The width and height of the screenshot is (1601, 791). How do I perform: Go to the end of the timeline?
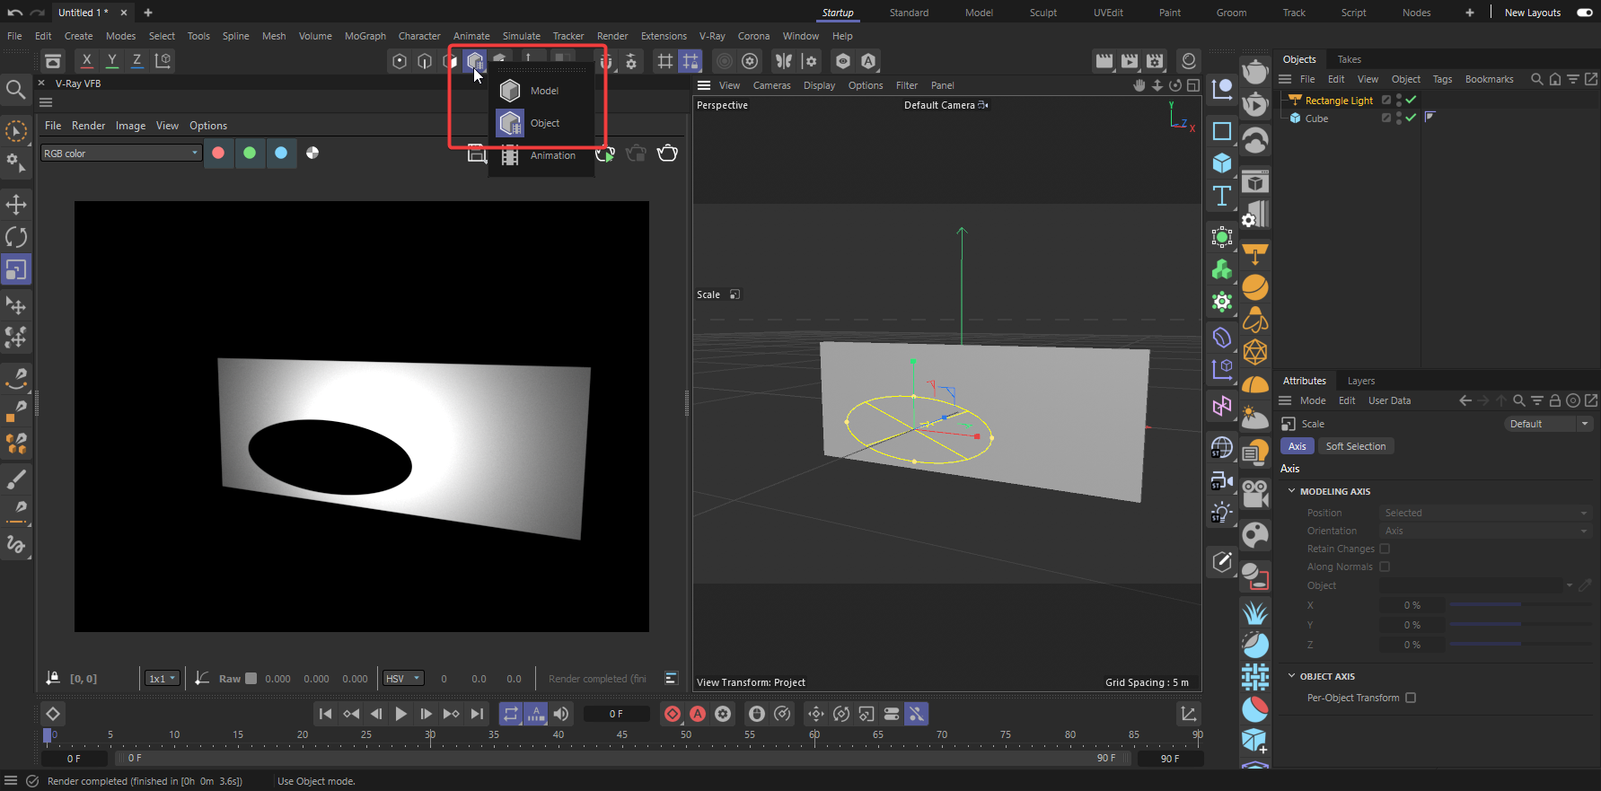click(x=477, y=714)
